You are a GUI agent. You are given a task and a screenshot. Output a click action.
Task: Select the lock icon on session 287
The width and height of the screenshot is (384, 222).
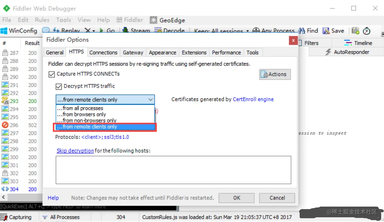(5, 53)
